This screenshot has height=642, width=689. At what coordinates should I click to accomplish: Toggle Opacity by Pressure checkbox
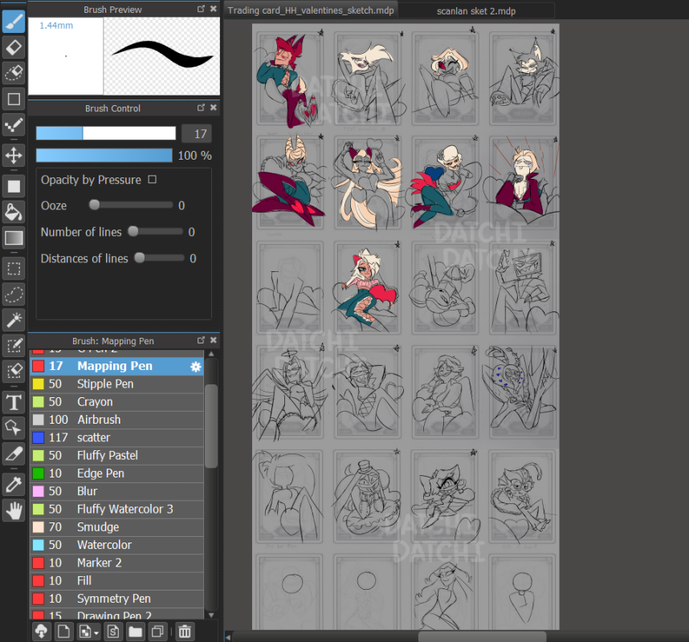click(x=152, y=179)
